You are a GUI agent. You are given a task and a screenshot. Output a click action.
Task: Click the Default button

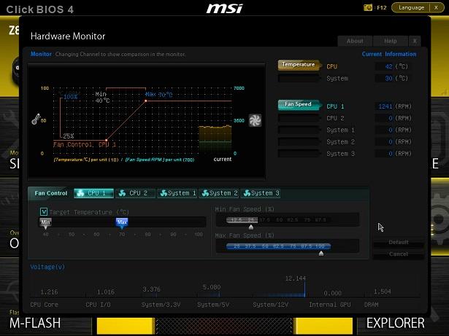[x=399, y=242]
